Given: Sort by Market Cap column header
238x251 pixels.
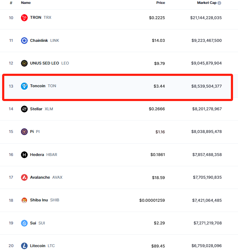Looking at the screenshot, I should (x=207, y=3).
